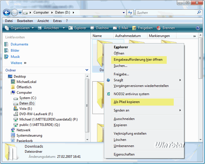Select Vista (E:) drive in tree

tap(26, 109)
